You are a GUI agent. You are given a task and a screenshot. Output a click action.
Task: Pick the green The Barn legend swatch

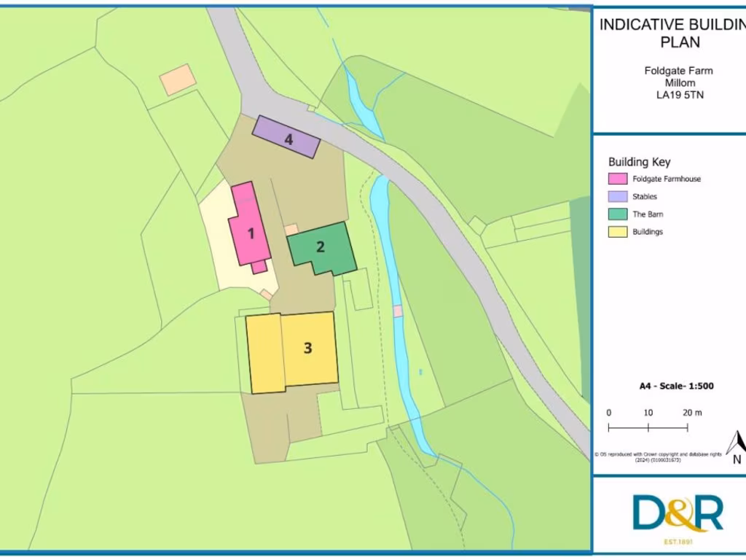point(617,214)
